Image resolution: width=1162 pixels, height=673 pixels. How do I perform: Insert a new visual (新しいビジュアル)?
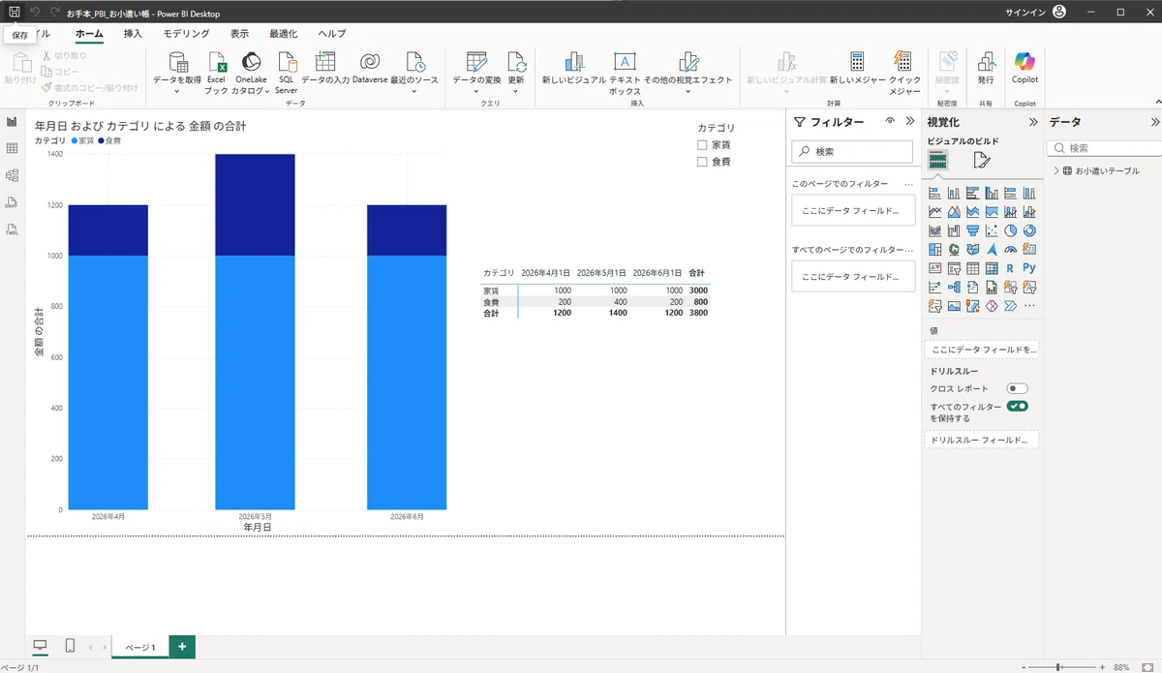(573, 68)
